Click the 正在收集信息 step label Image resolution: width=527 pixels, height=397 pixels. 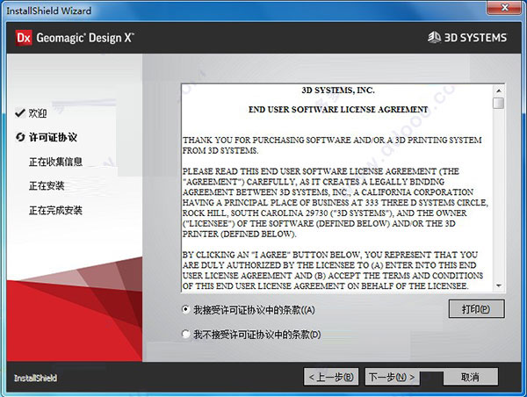(56, 162)
